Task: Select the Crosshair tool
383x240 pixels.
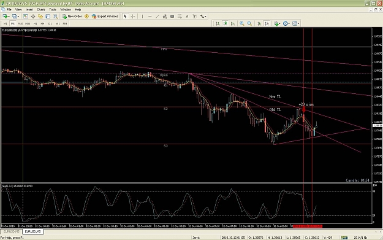Action: [132, 17]
